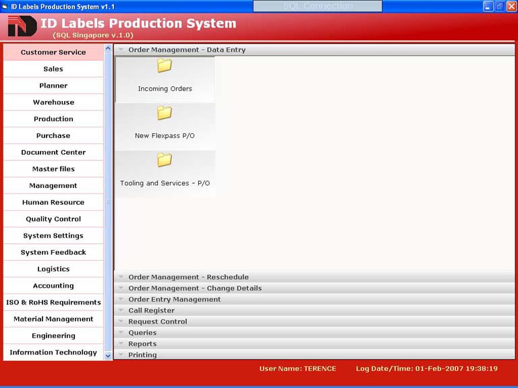This screenshot has width=518, height=388.
Task: Select the Warehouse module in sidebar
Action: (x=53, y=102)
